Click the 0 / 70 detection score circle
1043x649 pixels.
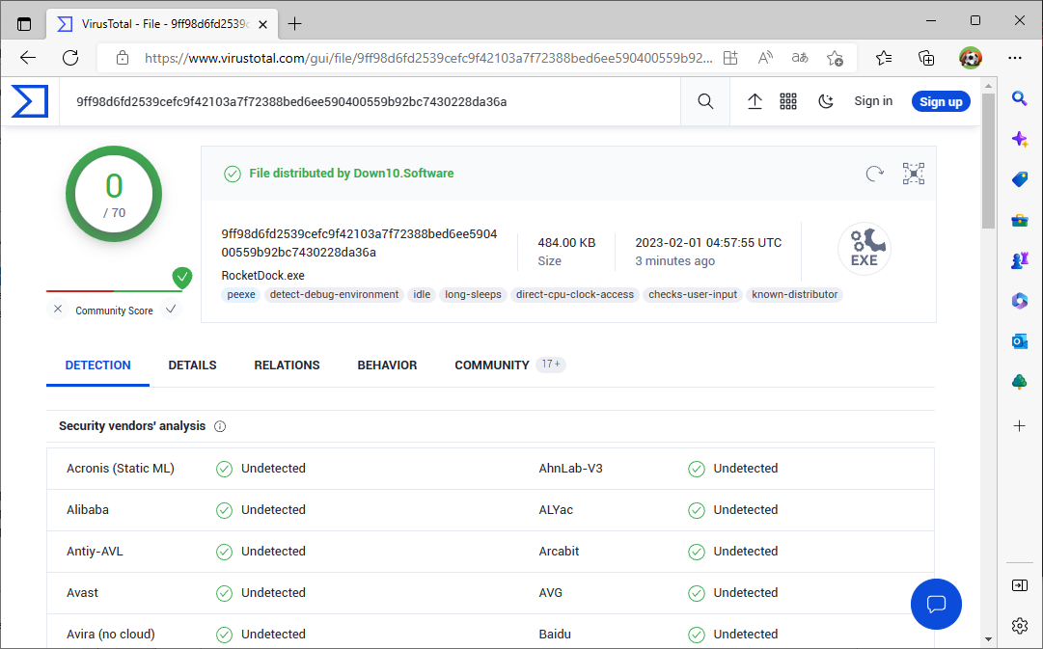(x=114, y=194)
